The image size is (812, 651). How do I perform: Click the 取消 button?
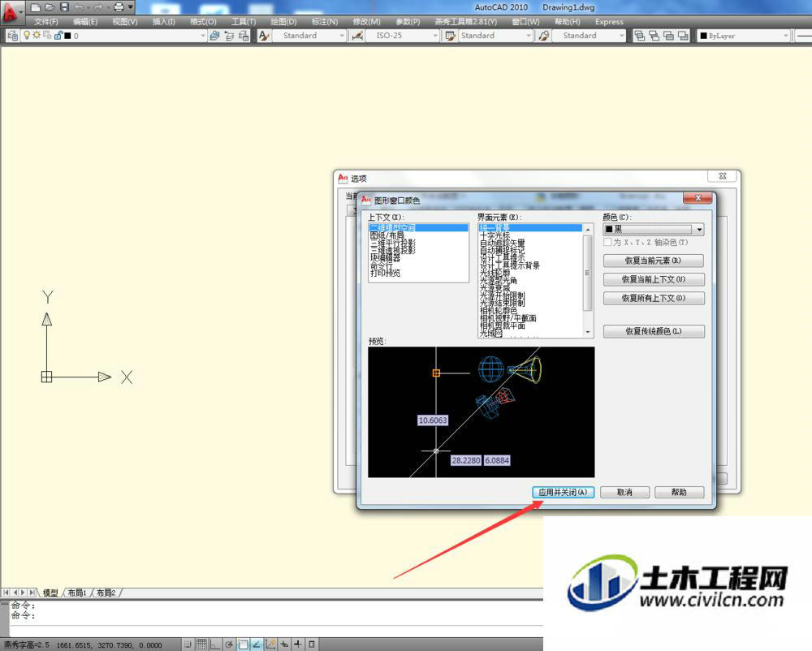[624, 492]
